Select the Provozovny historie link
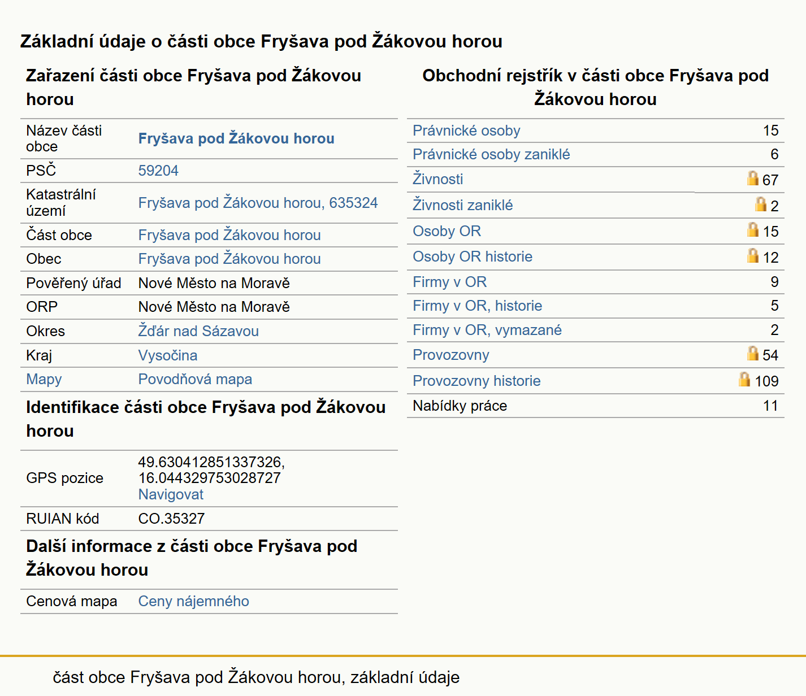Image resolution: width=806 pixels, height=696 pixels. coord(476,381)
